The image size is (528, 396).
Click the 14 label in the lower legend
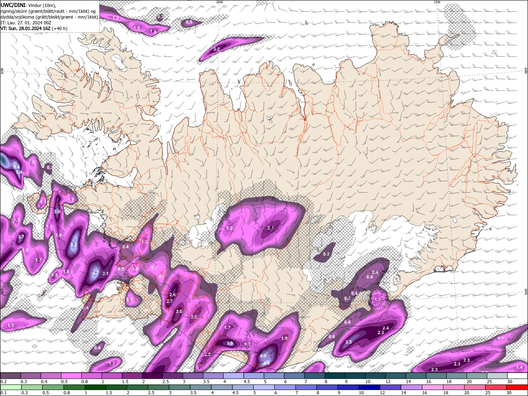[x=403, y=393]
